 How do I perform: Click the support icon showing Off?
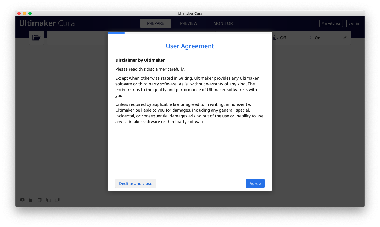[276, 38]
